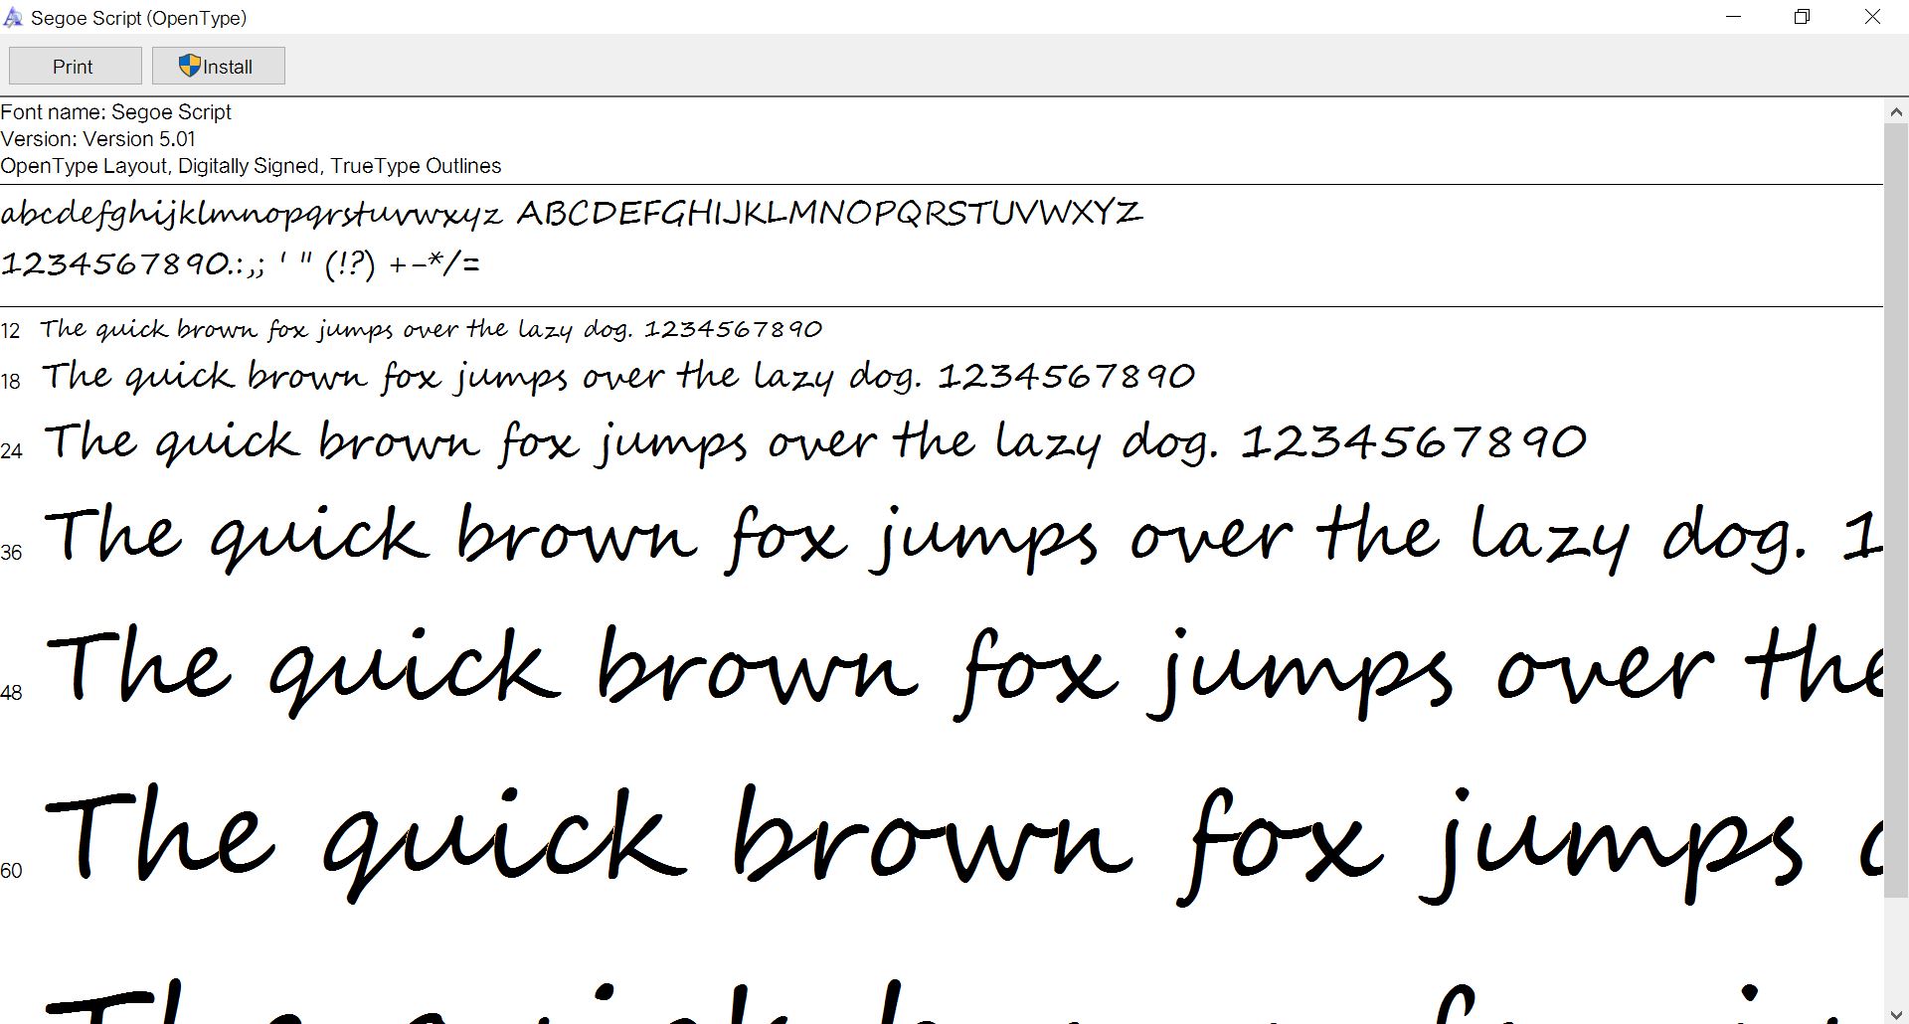Minimize the Segoe Script font window
This screenshot has height=1024, width=1909.
click(x=1734, y=17)
